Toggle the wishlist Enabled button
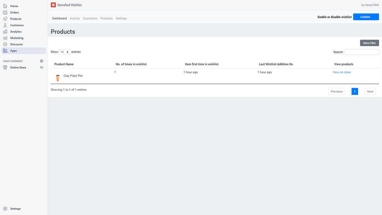The image size is (382, 215). coord(366,17)
